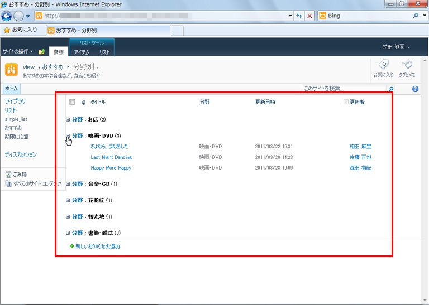Viewport: 429px width, 305px height.
Task: Sort by the タイトル column header
Action: [98, 102]
